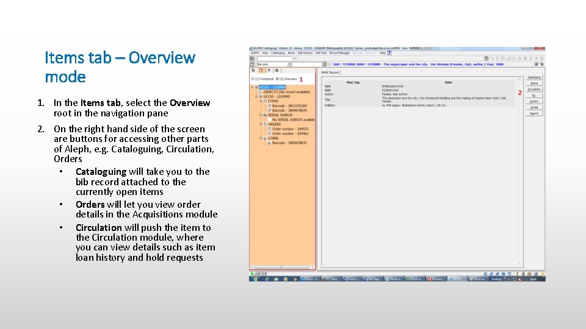
Task: Select Order number - 244555
Action: point(290,129)
